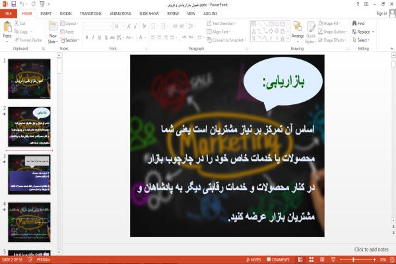Click Sign in link
The image size is (396, 264).
pos(381,13)
